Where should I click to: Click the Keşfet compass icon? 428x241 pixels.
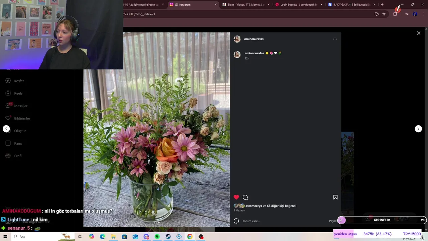[x=8, y=81]
